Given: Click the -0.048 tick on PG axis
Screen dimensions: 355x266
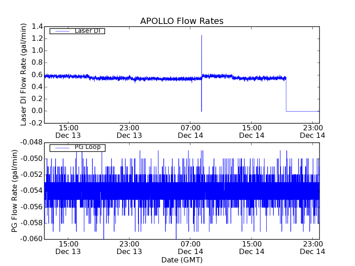Looking at the screenshot, I should click(x=32, y=142).
